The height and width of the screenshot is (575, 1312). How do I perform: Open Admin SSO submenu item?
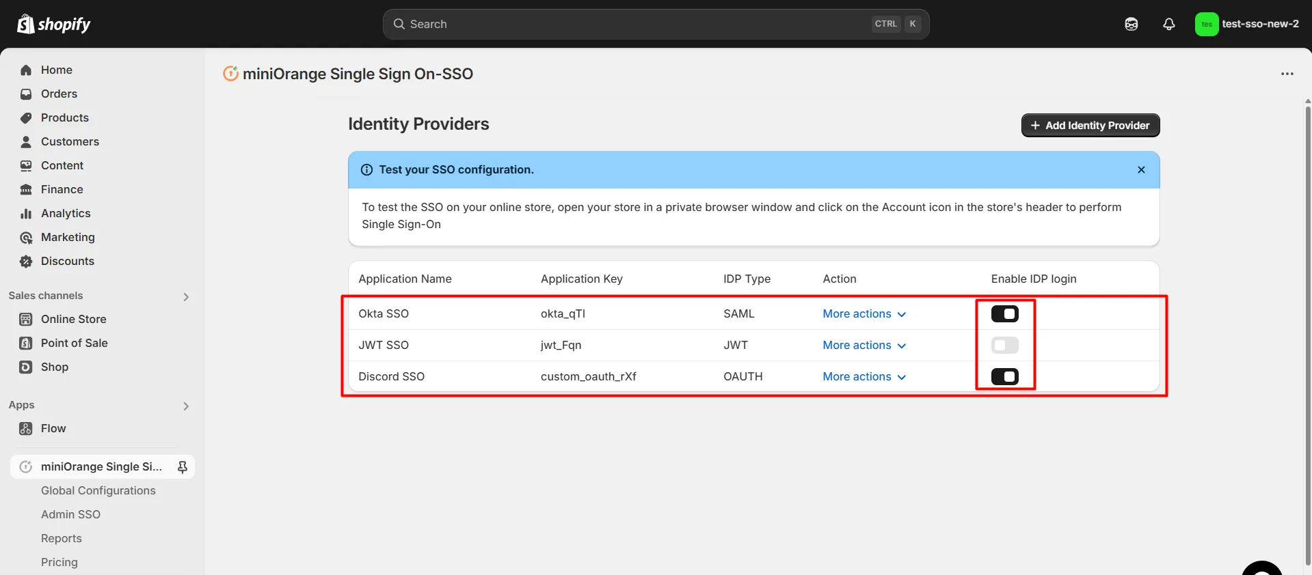tap(70, 515)
